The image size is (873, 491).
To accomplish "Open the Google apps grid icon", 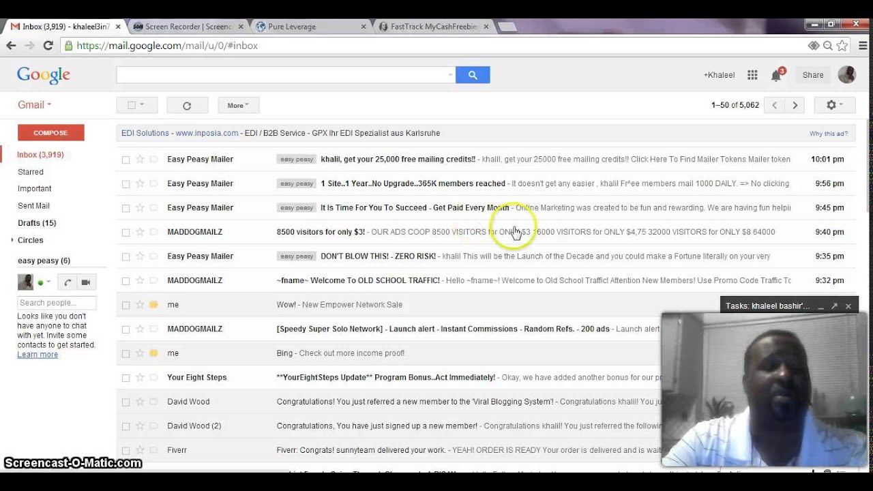I will coord(752,75).
